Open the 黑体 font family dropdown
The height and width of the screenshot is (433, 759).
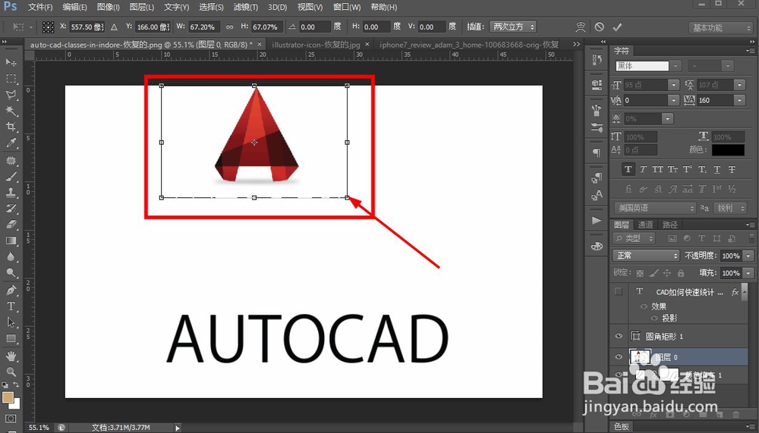click(676, 66)
